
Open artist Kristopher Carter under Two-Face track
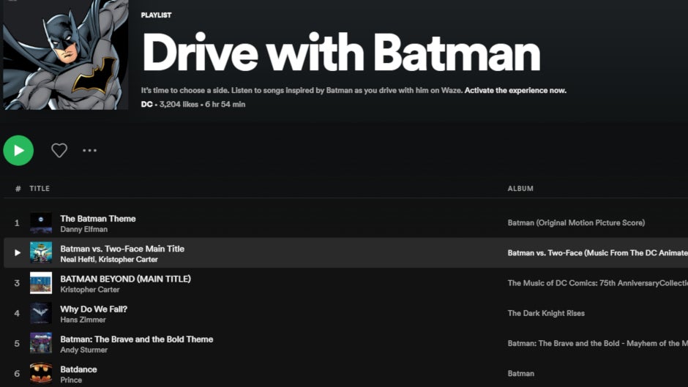[x=128, y=259]
